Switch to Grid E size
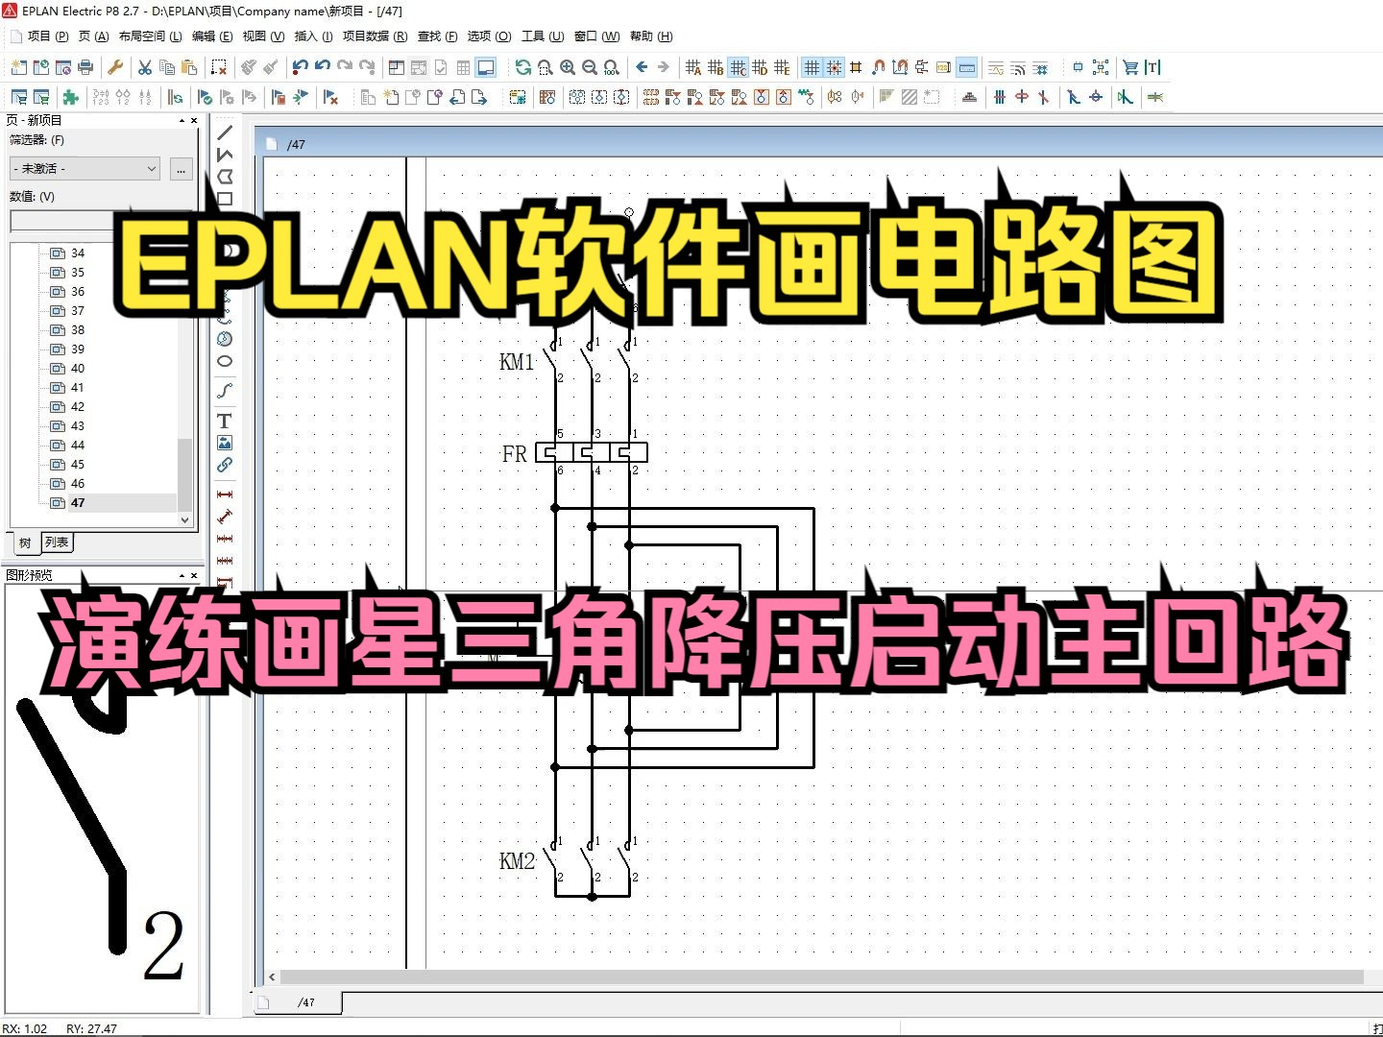The image size is (1383, 1037). (x=782, y=67)
